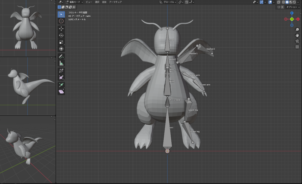Click the red X axis gizmo handle

298,19
